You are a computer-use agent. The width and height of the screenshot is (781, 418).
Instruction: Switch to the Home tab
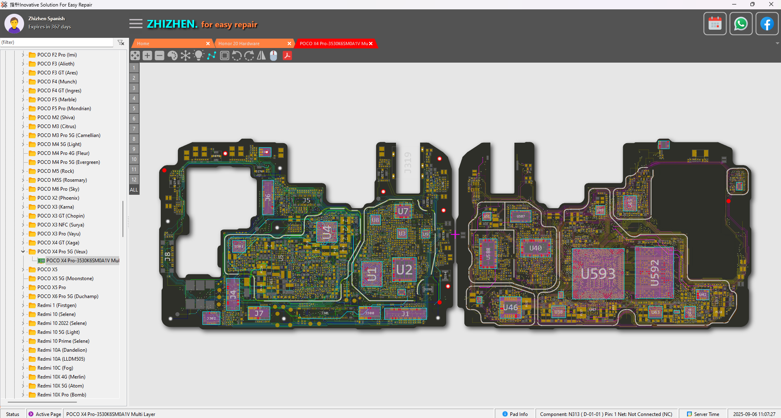(171, 44)
